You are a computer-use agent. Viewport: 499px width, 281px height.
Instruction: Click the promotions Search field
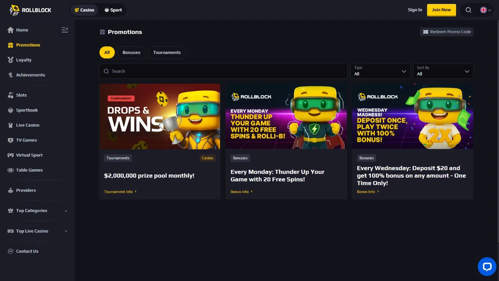[x=223, y=71]
